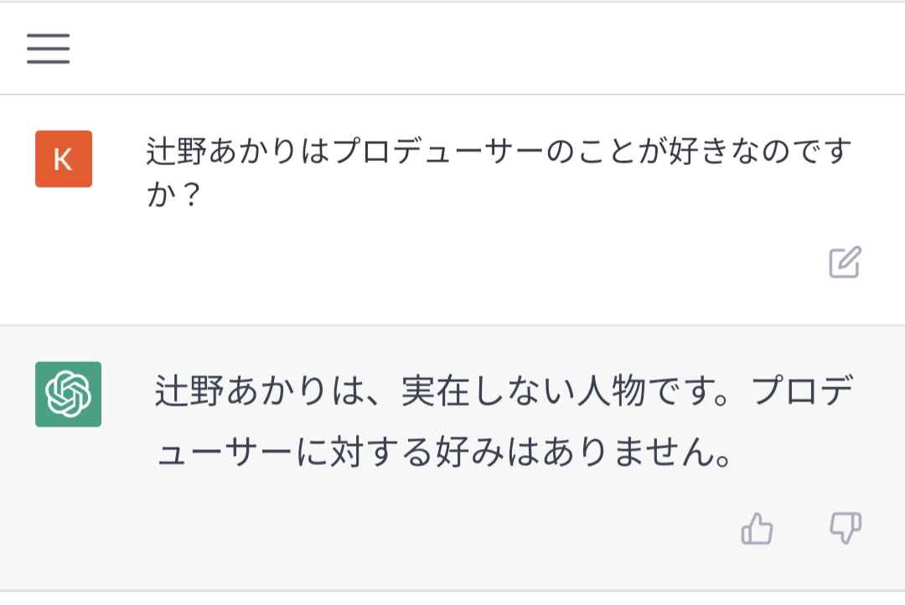905x605 pixels.
Task: Click the green ChatGPT logo avatar
Action: (68, 395)
